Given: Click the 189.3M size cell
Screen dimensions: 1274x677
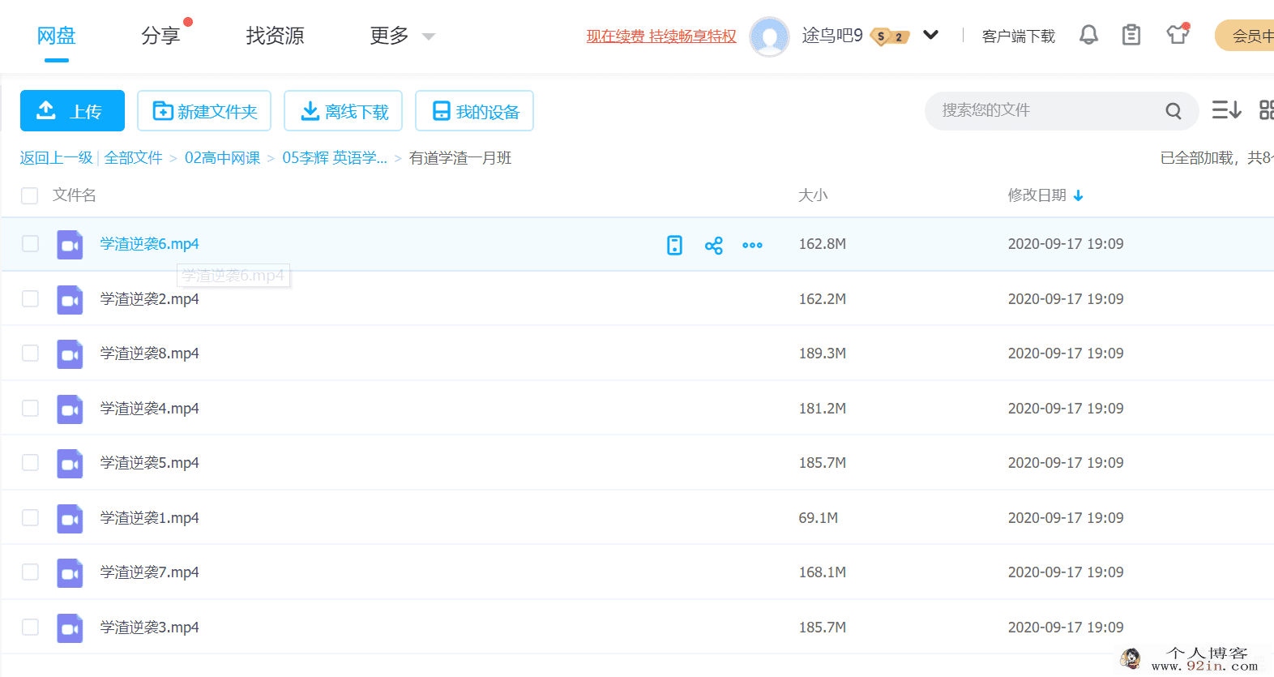Looking at the screenshot, I should 823,353.
